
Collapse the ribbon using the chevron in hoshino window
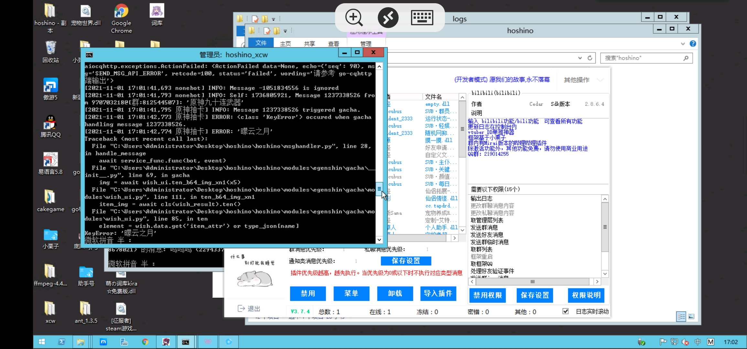tap(683, 44)
